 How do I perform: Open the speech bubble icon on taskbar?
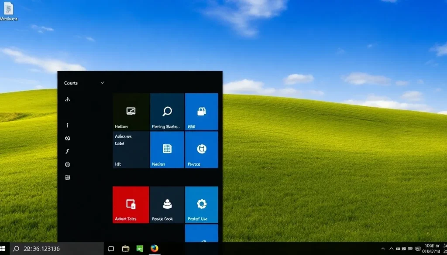(x=111, y=249)
